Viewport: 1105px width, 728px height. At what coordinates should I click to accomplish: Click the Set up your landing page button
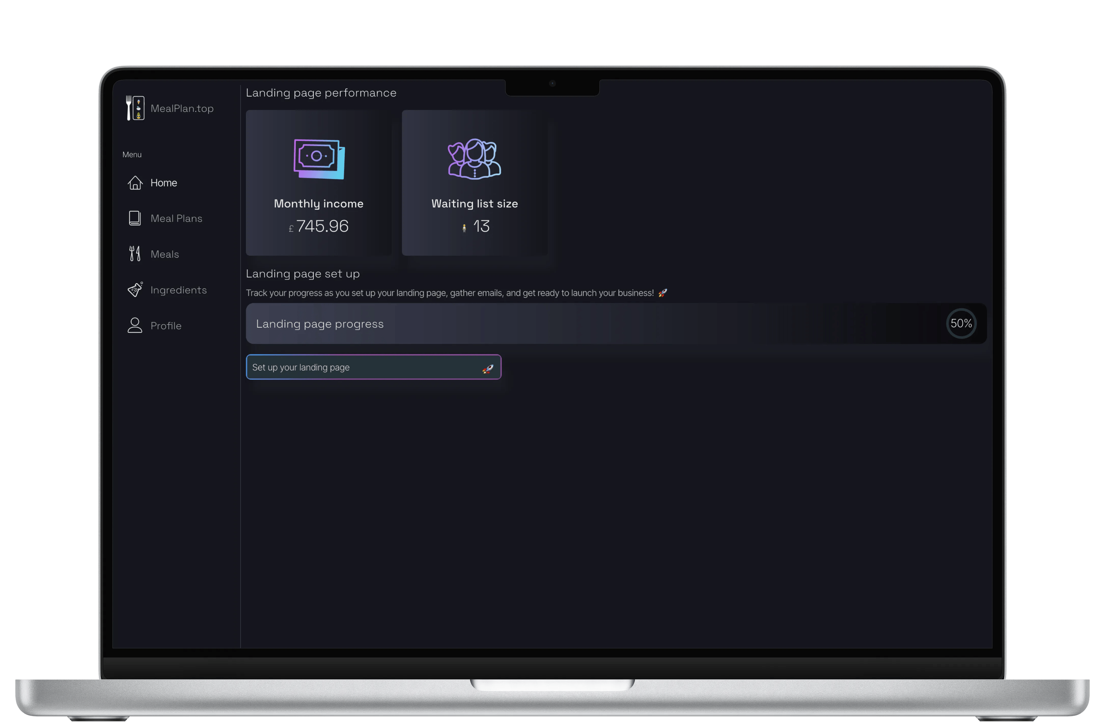[x=373, y=367]
